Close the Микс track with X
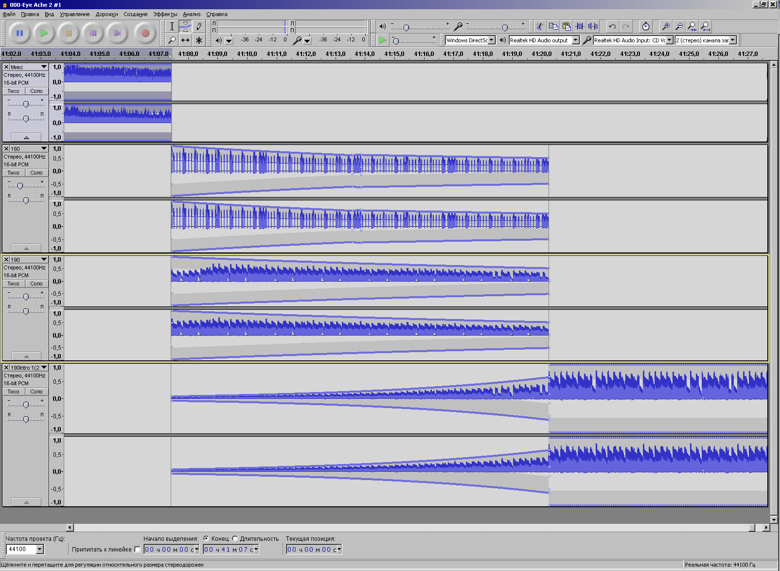780x571 pixels. coord(6,67)
